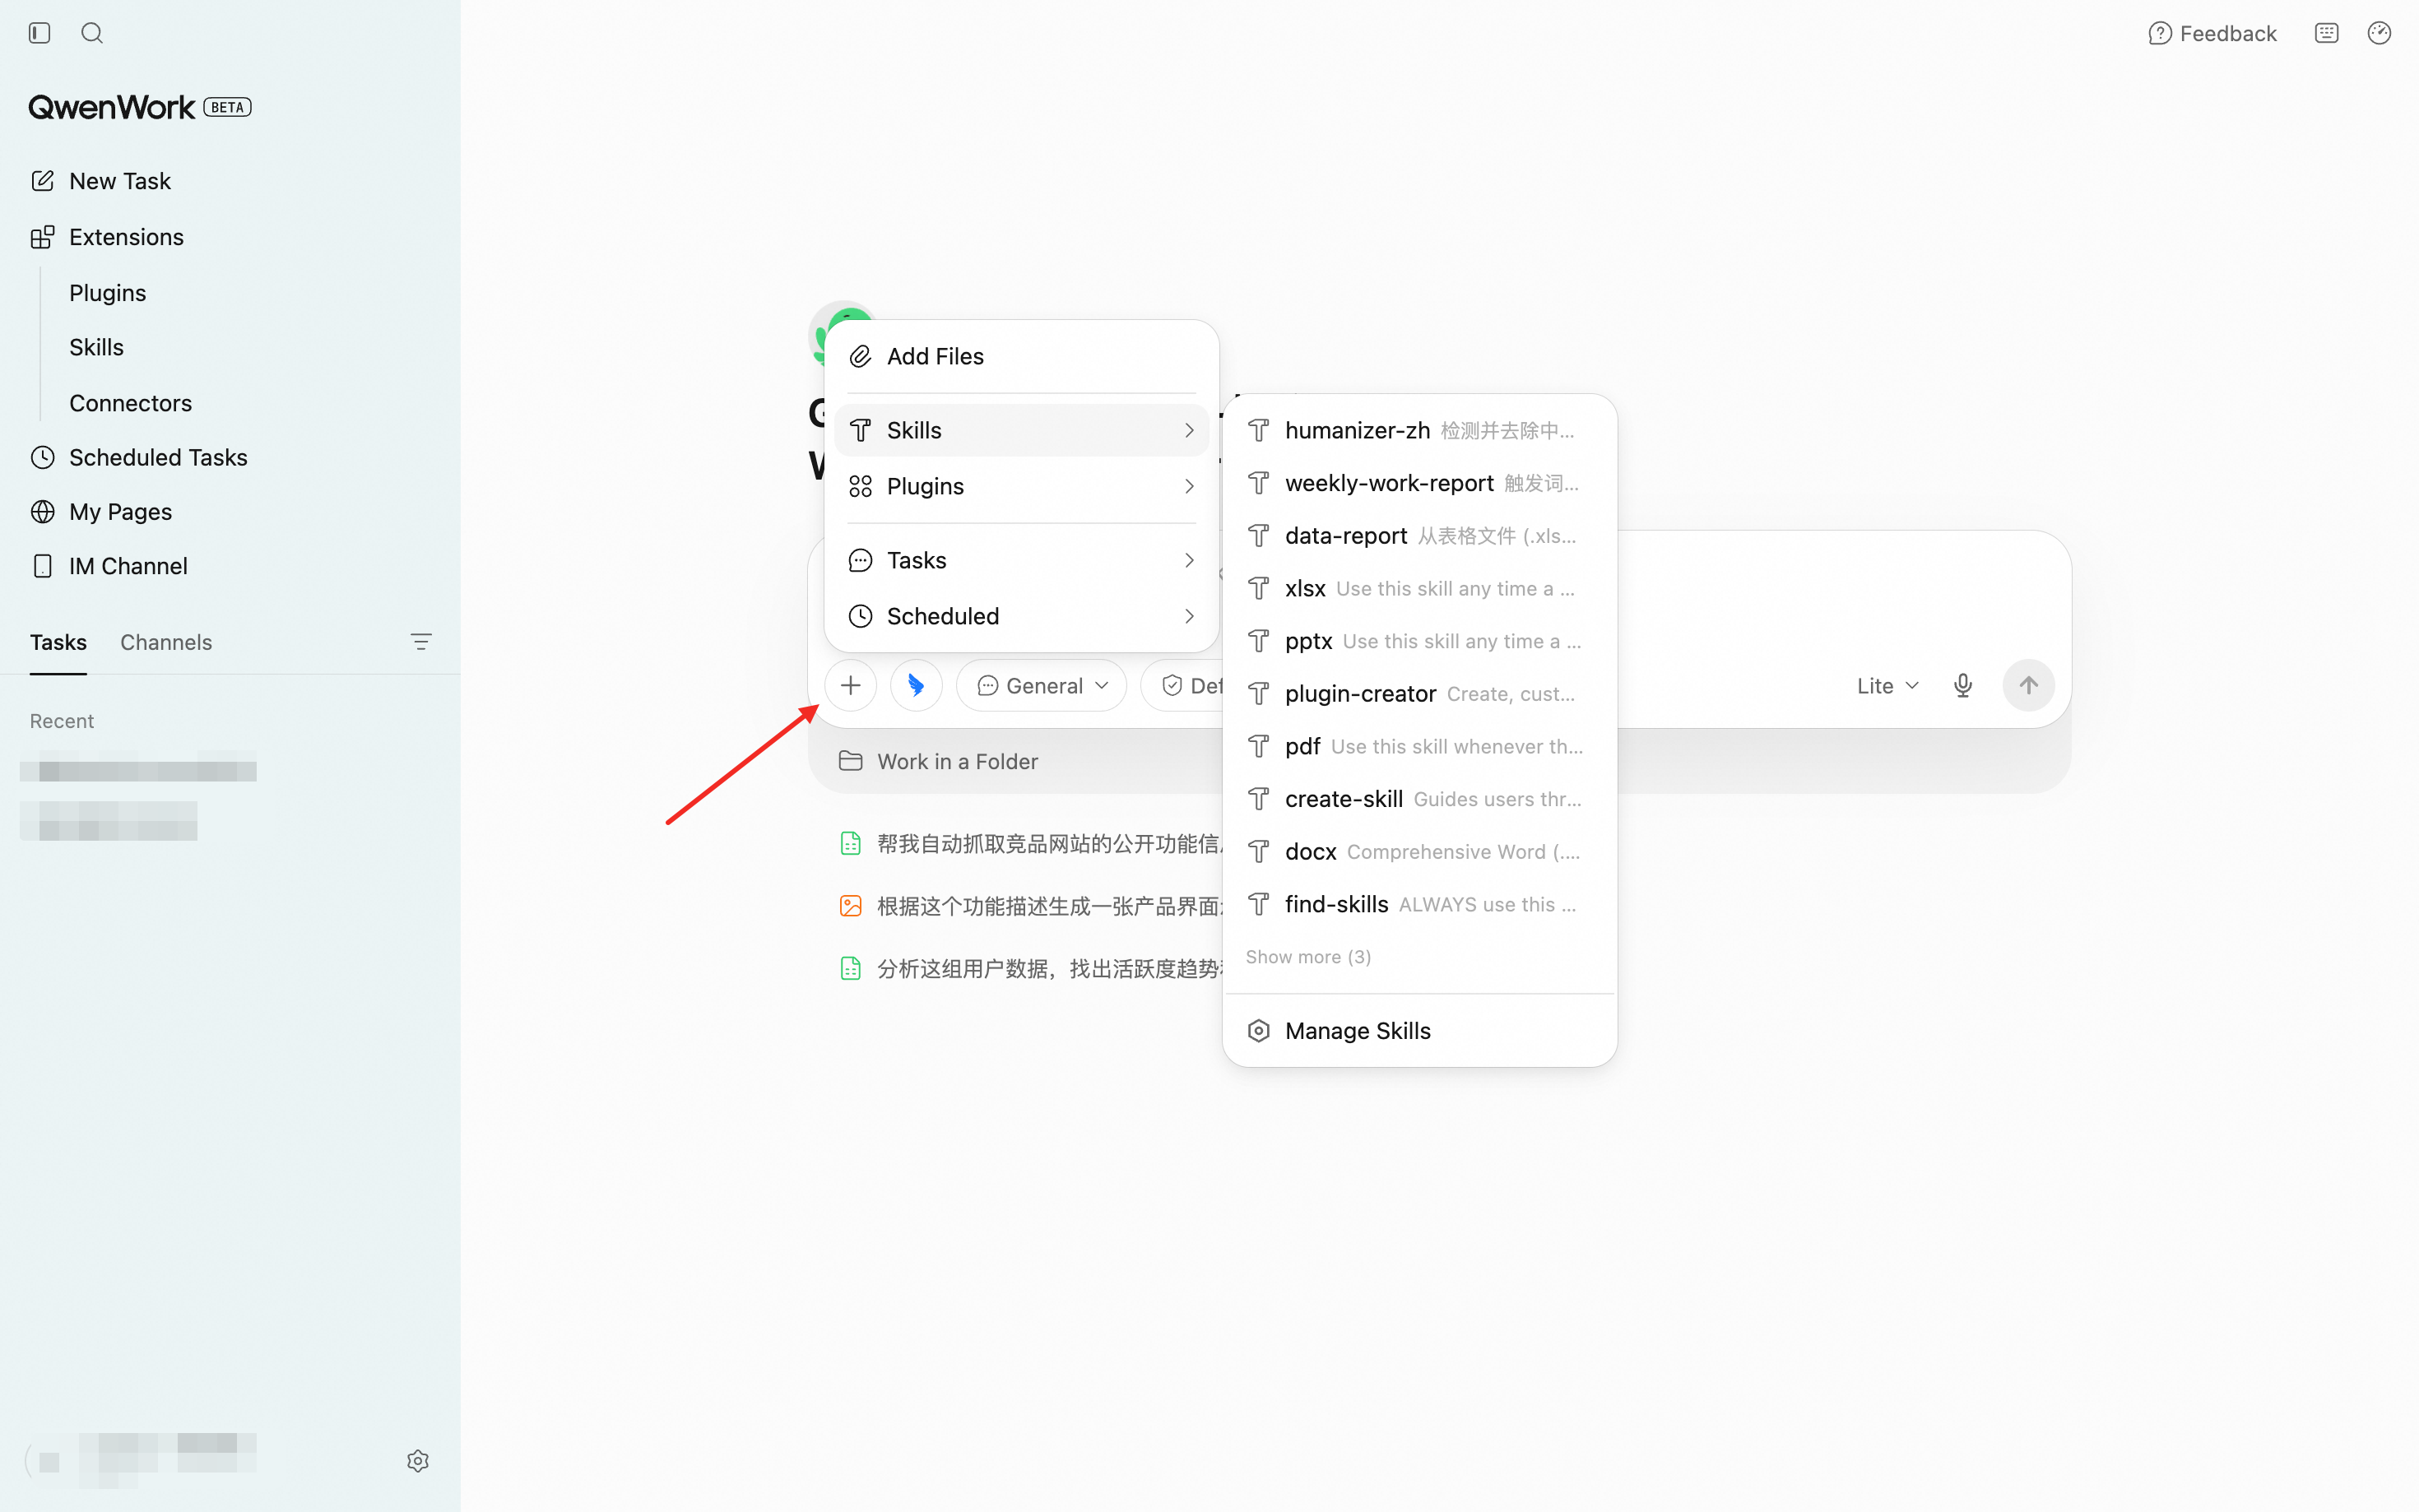The image size is (2419, 1512).
Task: Open the keyboard shortcuts icon in the top bar
Action: (2327, 33)
